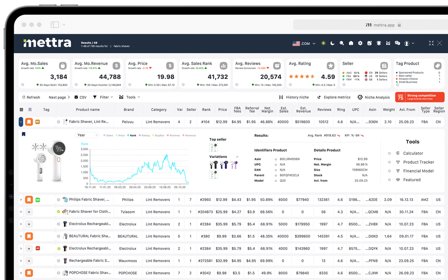
Task: Click the Seller card icon
Action: [x=384, y=65]
